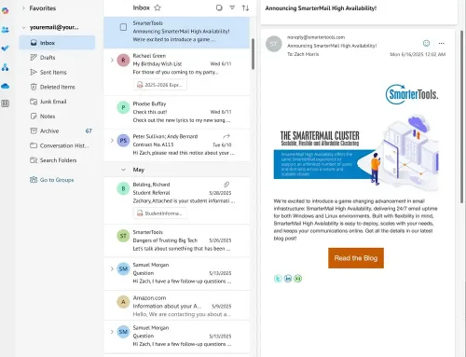Screen dimensions: 466x357
Task: Open the OneDrive cloud icon
Action: tap(6, 86)
